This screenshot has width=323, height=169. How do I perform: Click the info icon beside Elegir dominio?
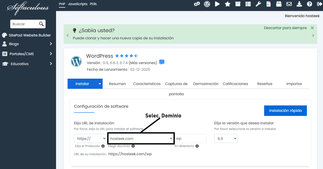(133, 146)
